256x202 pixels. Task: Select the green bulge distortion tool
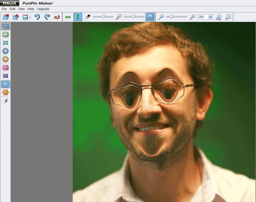(x=6, y=35)
